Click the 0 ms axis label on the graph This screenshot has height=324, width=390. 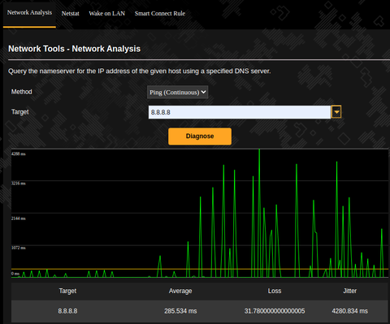click(x=15, y=274)
